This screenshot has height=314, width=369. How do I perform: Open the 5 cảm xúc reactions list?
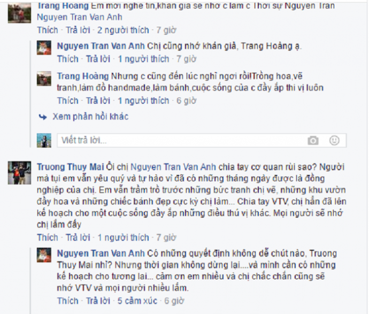click(x=137, y=301)
